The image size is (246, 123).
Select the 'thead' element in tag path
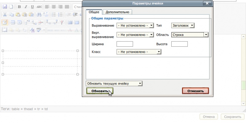28,109
